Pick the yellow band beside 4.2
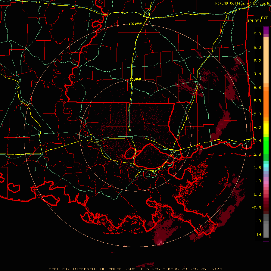 pos(266,129)
